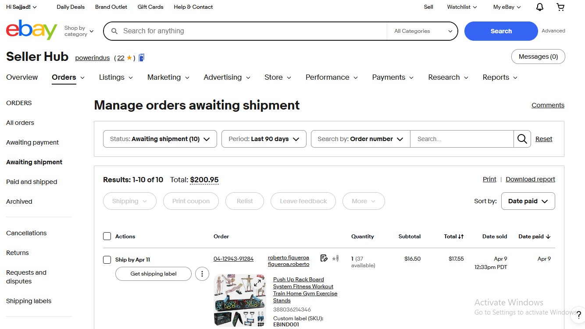Click the order number search field

[x=461, y=139]
